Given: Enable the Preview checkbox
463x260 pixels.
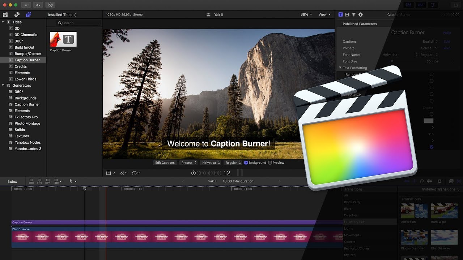Looking at the screenshot, I should (270, 163).
